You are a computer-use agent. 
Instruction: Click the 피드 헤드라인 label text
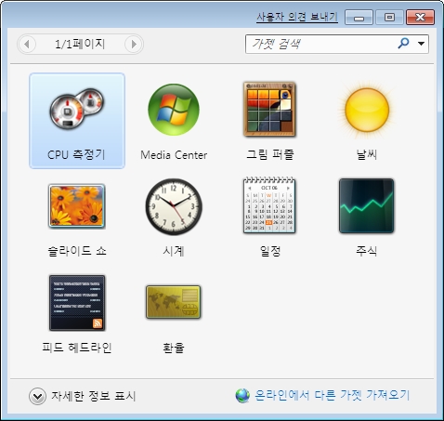click(x=77, y=348)
